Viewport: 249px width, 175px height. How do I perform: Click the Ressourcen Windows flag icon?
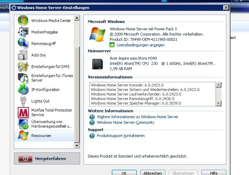(23, 136)
